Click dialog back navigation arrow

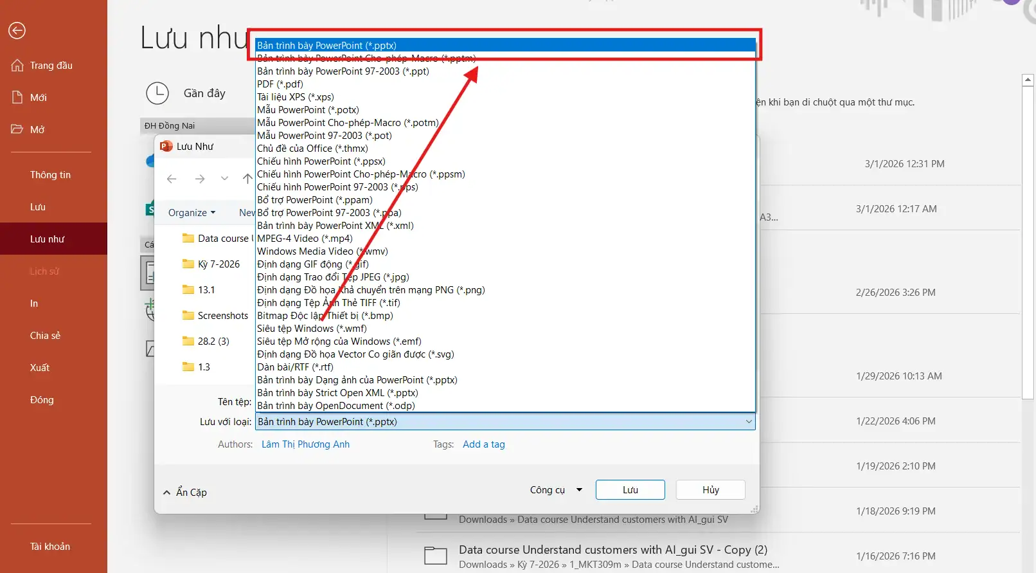point(172,179)
